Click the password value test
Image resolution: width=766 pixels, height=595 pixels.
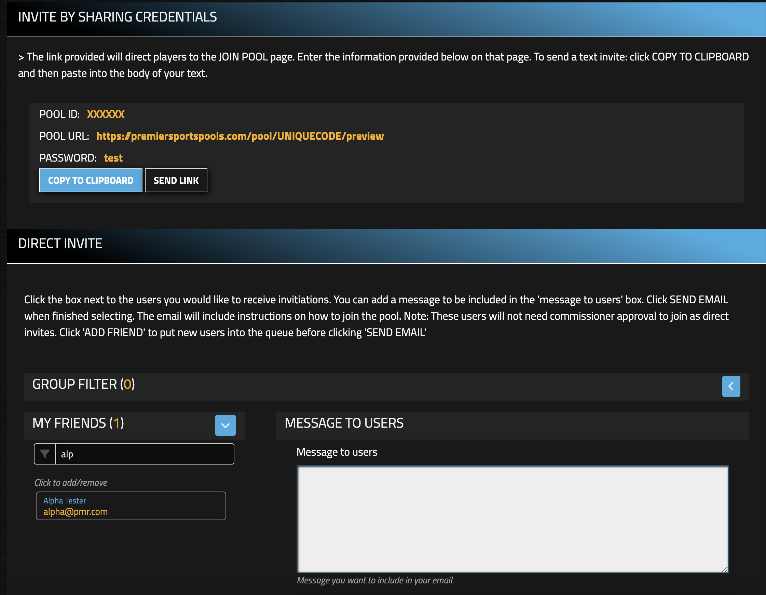(113, 158)
